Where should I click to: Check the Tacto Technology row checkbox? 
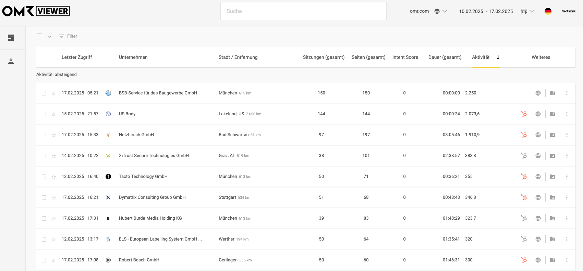pyautogui.click(x=44, y=177)
